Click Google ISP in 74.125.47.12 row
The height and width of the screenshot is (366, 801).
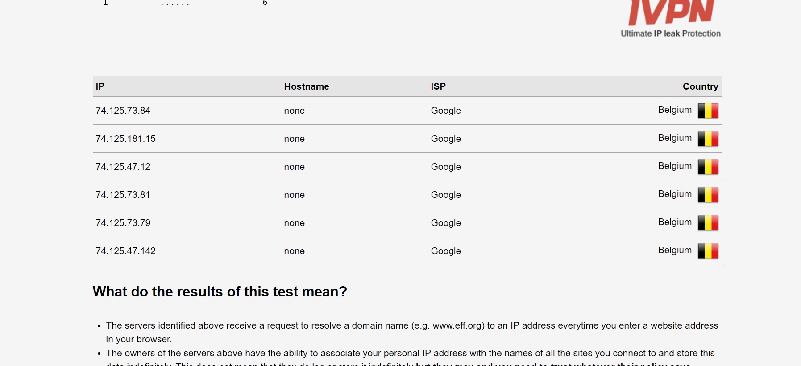point(446,167)
